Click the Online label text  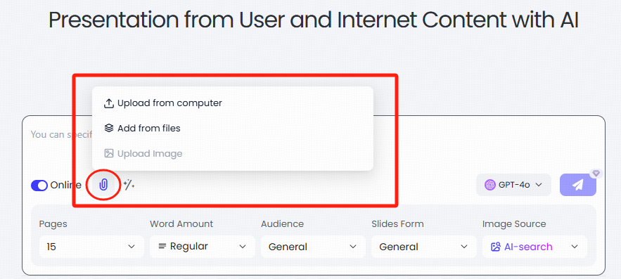click(x=65, y=186)
